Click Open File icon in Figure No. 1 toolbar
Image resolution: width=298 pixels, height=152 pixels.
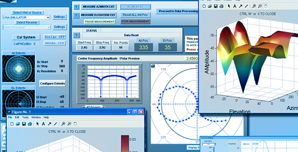tap(18, 124)
